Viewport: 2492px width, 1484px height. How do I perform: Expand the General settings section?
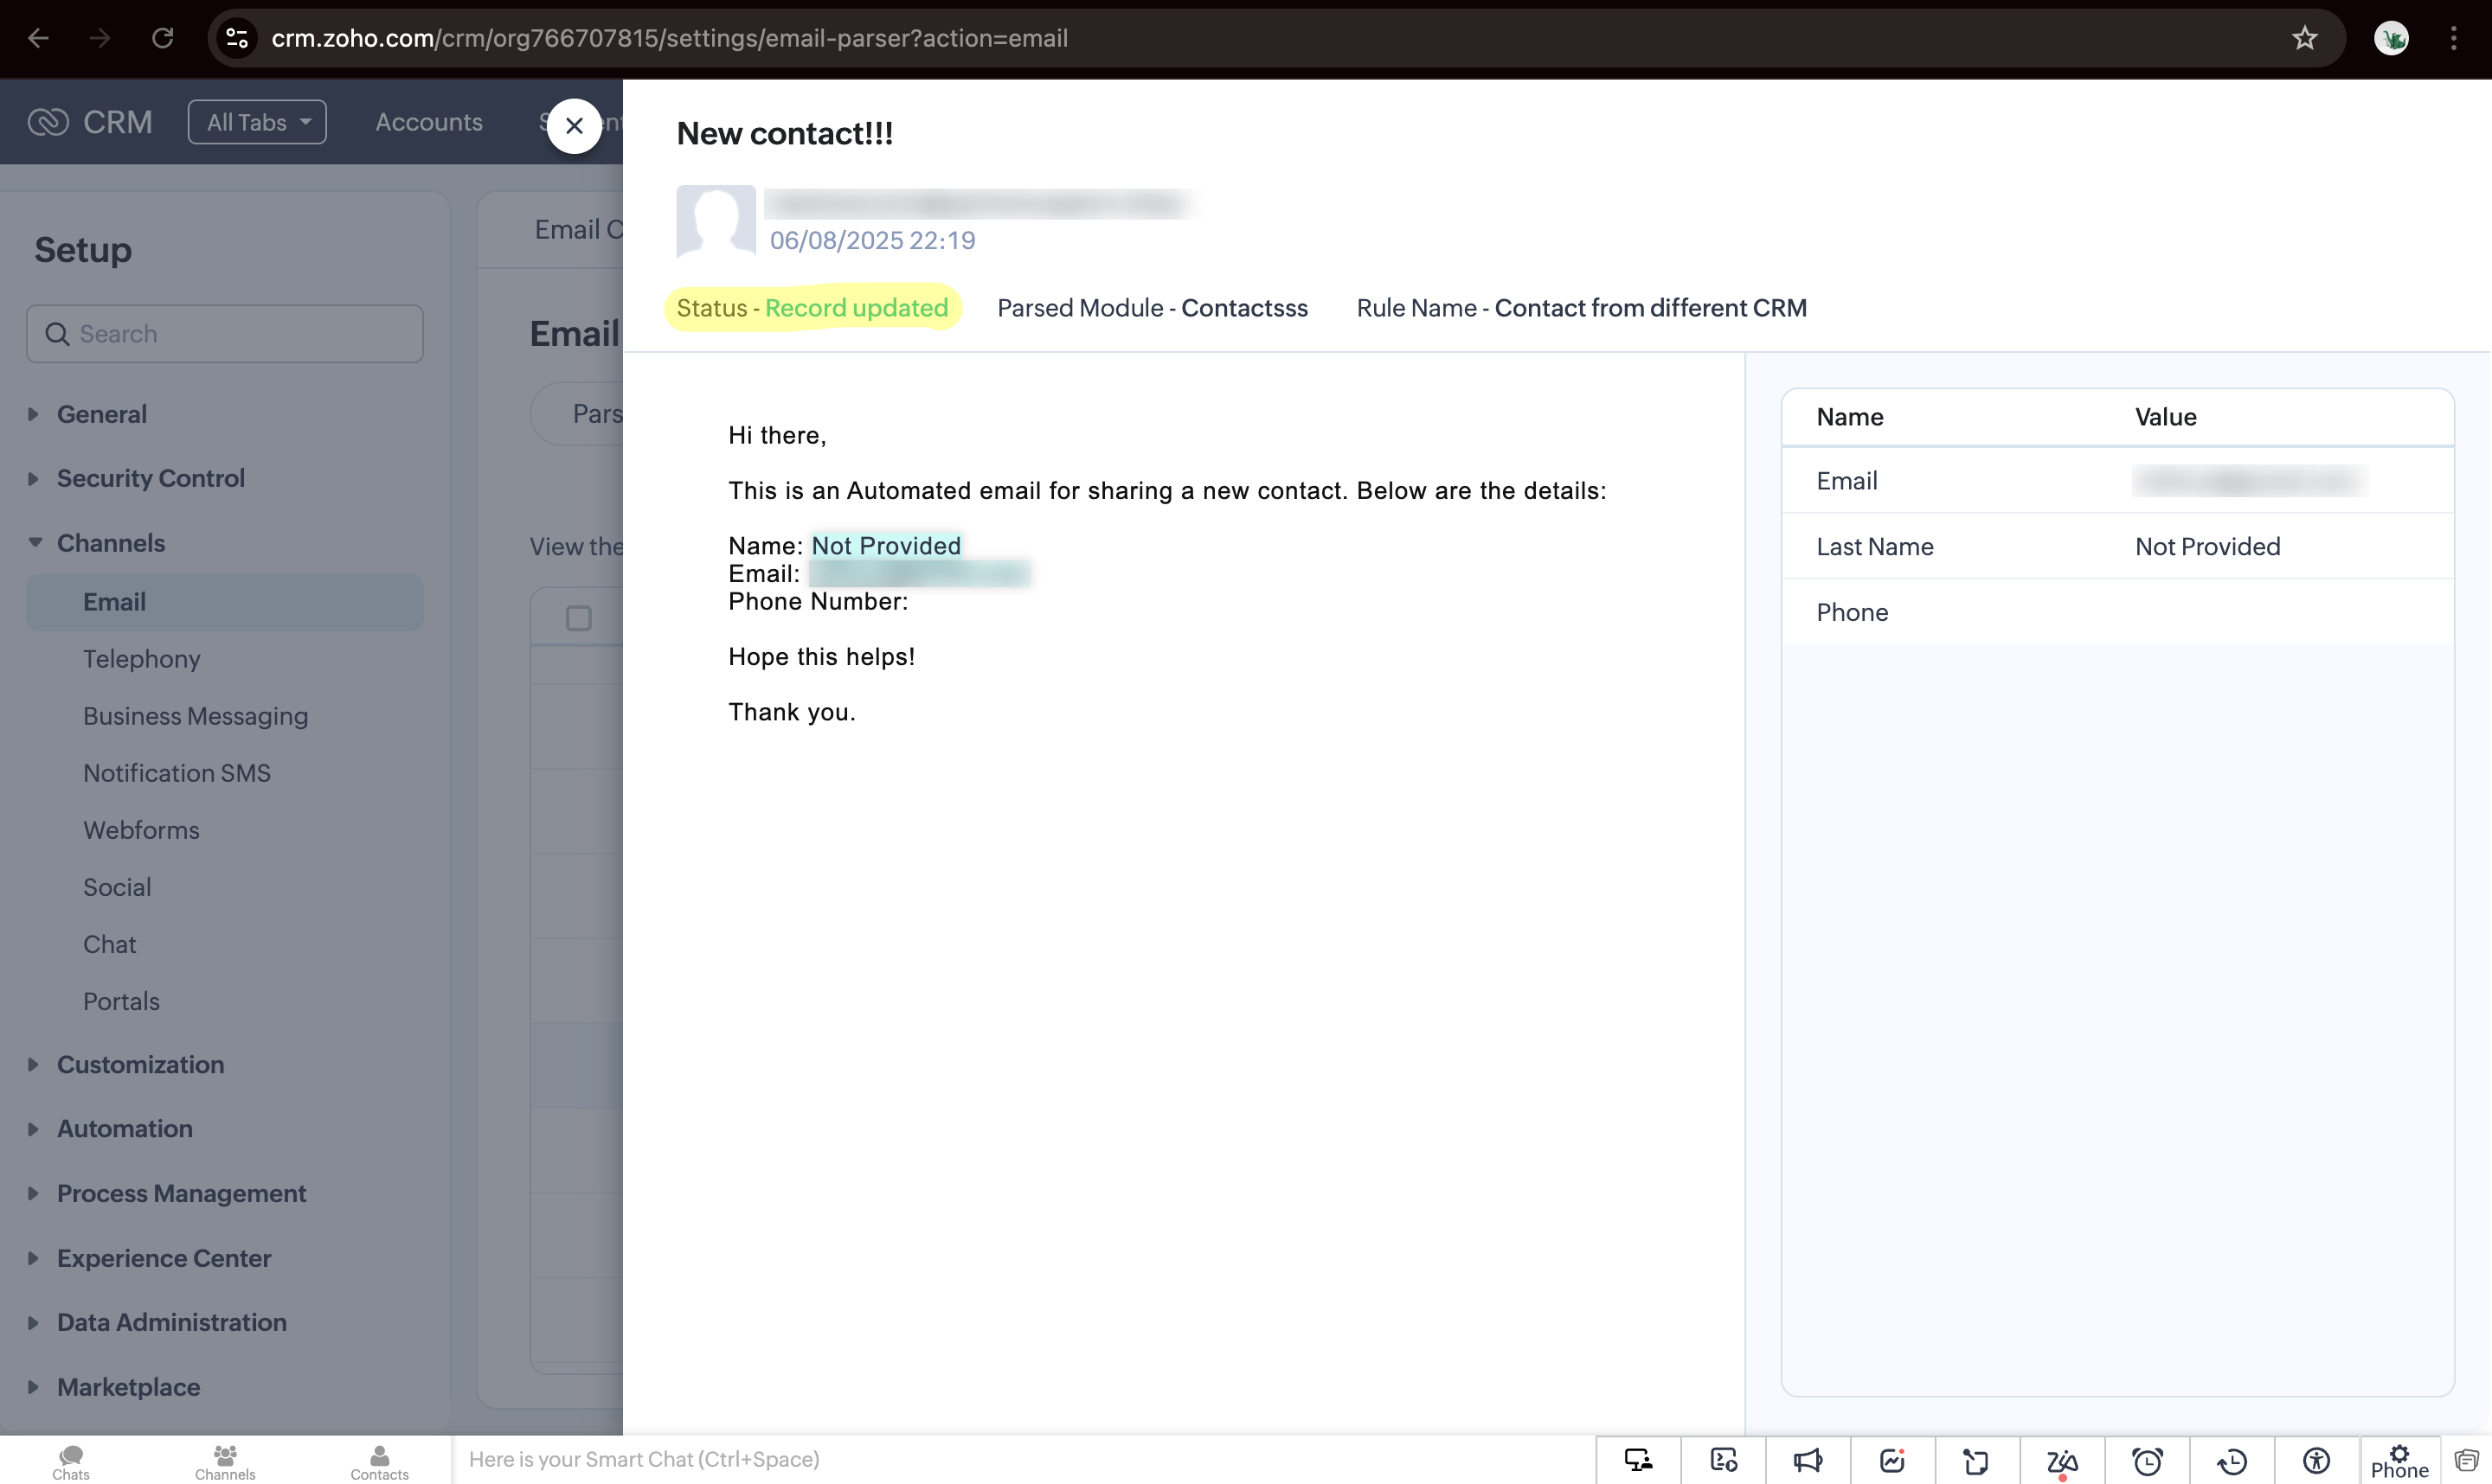(x=101, y=414)
